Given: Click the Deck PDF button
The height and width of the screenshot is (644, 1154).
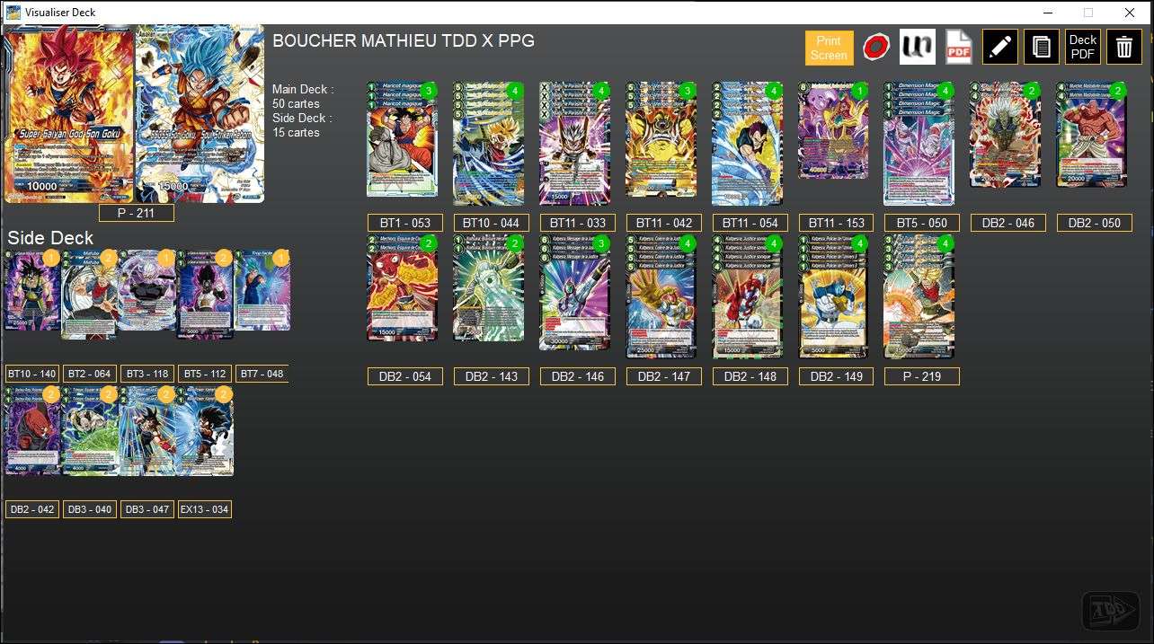Looking at the screenshot, I should 1082,46.
